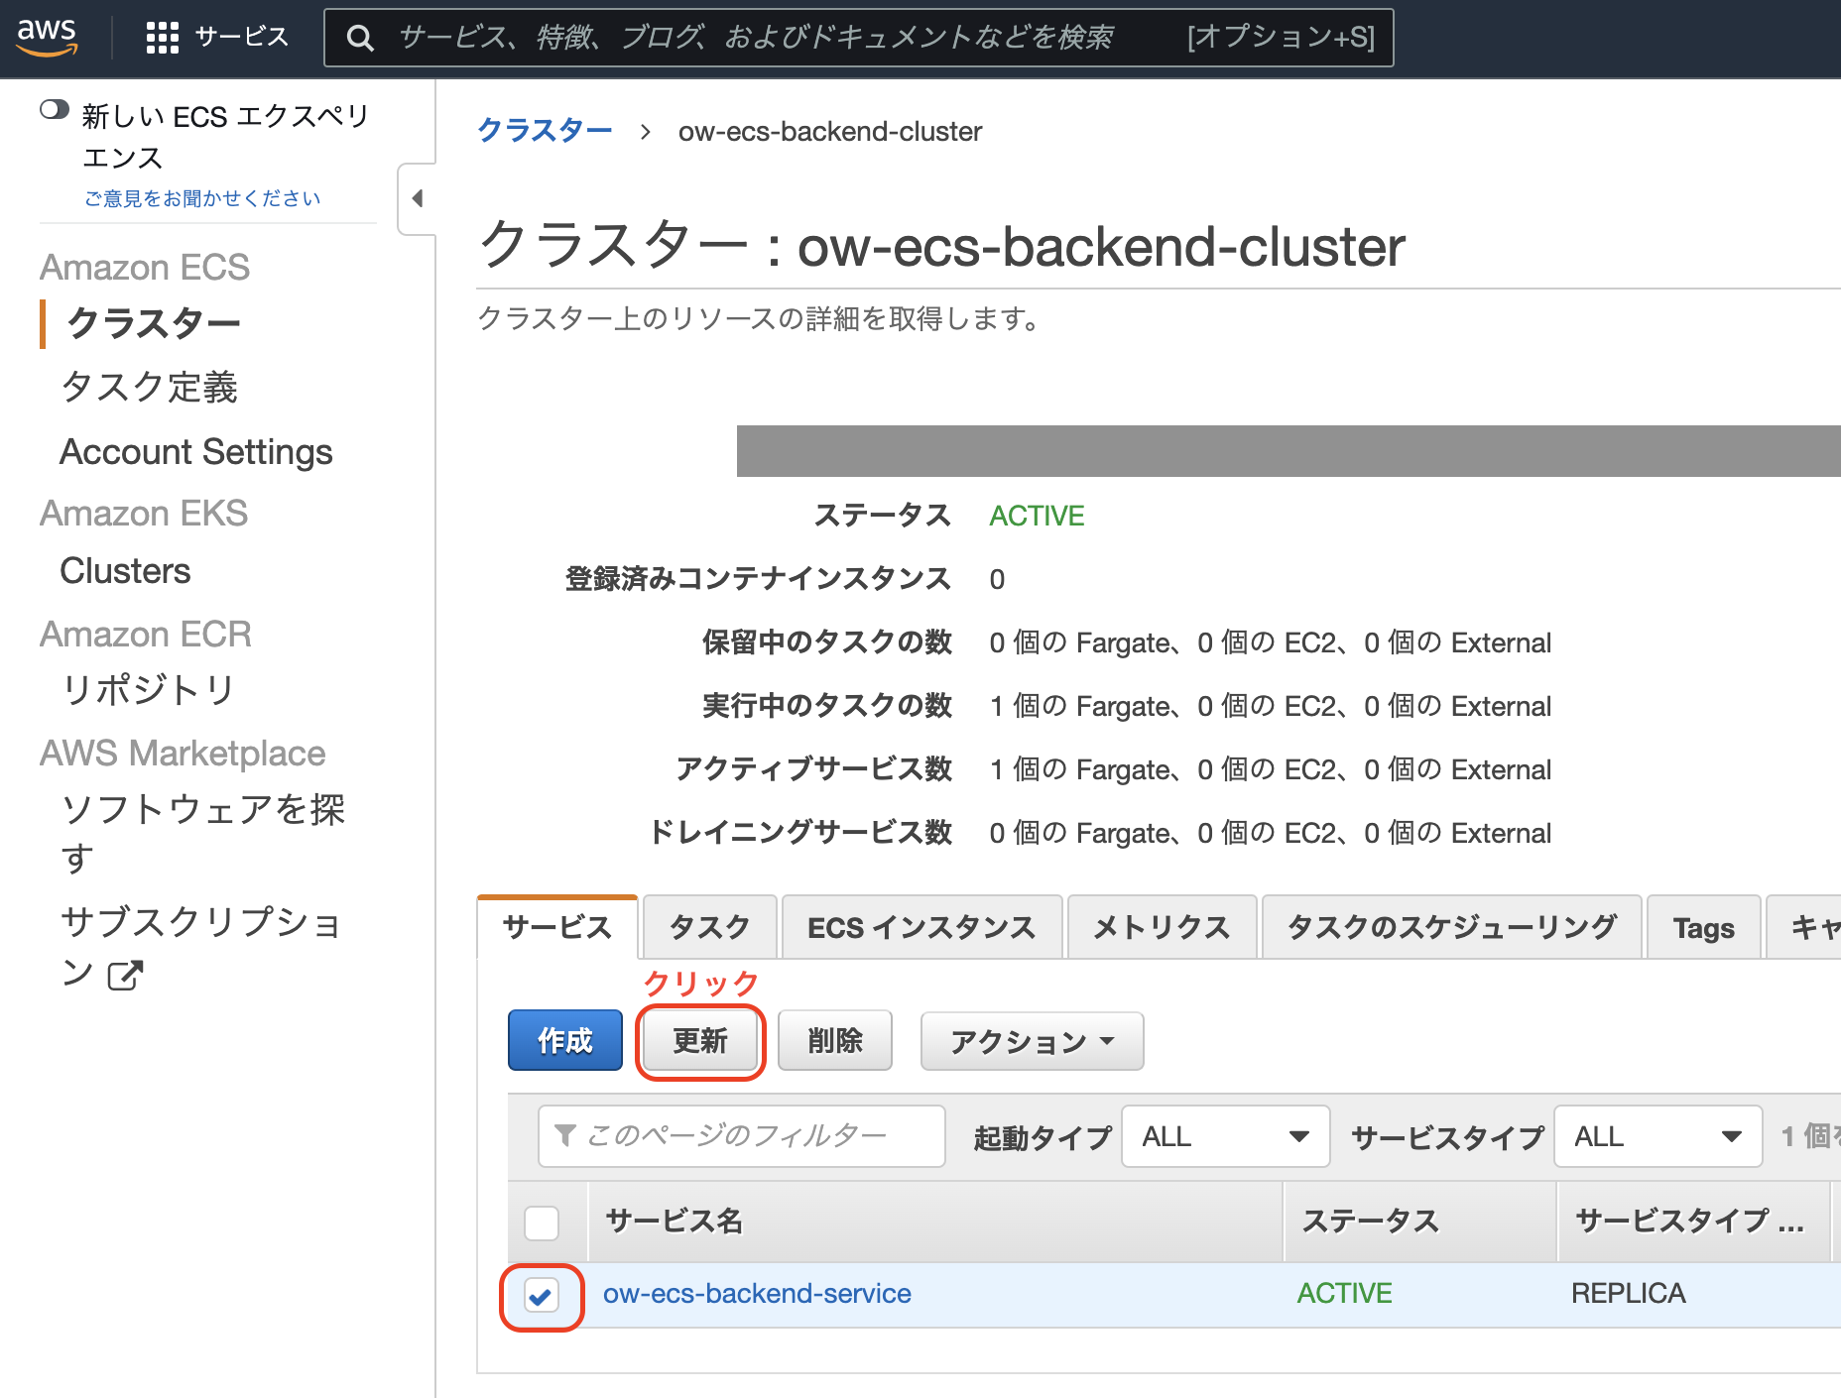Click the filter funnel icon
The image size is (1841, 1398).
click(563, 1136)
